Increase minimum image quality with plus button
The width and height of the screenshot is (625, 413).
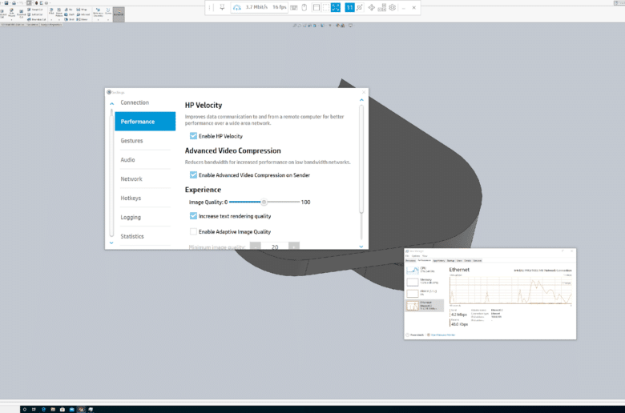[294, 247]
